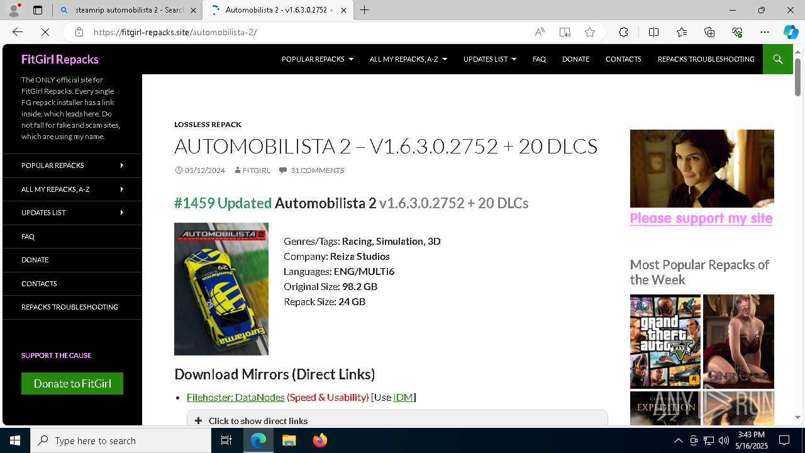This screenshot has height=453, width=805.
Task: Expand Popular Repacks top menu dropdown
Action: tap(318, 59)
